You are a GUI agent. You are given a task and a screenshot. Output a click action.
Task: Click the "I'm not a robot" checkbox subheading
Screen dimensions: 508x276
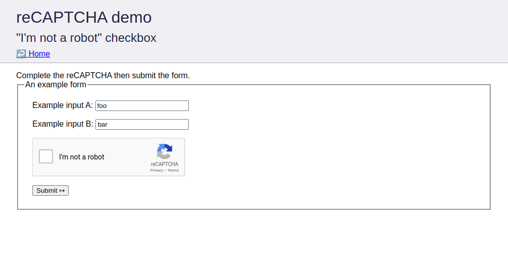[86, 38]
